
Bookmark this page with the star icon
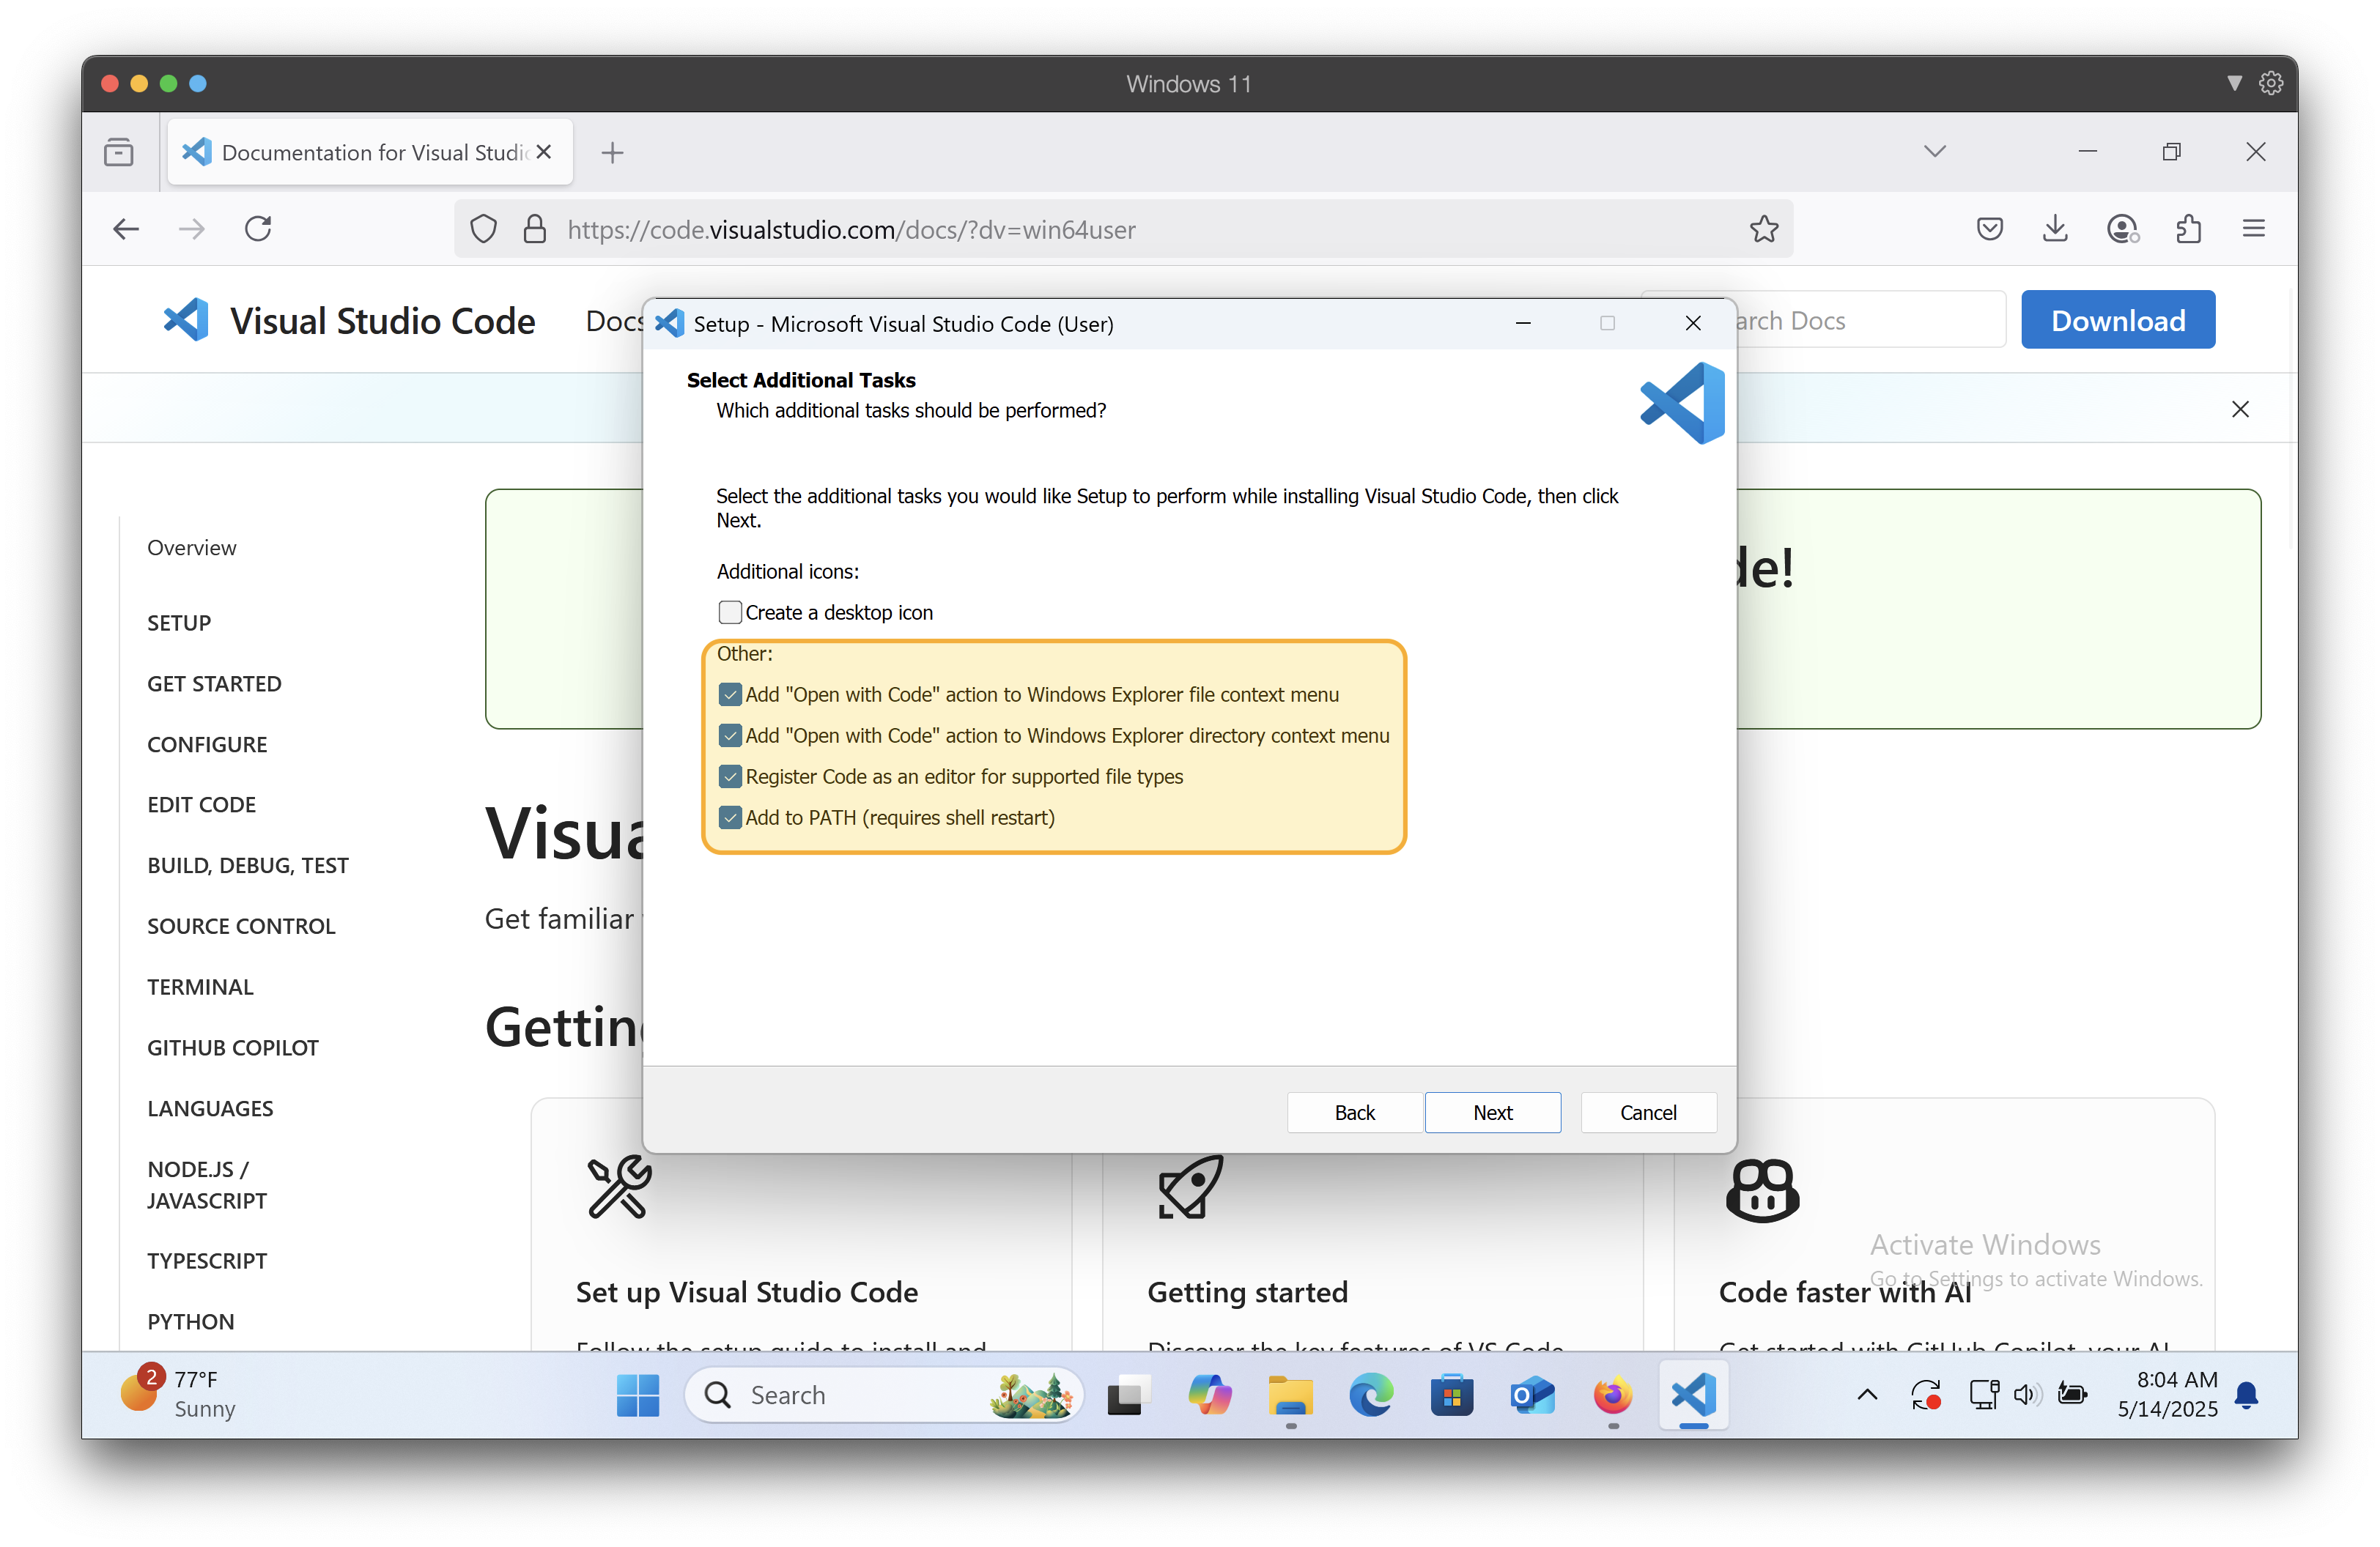1764,229
